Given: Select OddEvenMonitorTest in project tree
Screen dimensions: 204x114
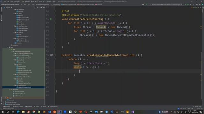Looking at the screenshot, I should pyautogui.click(x=23, y=77).
